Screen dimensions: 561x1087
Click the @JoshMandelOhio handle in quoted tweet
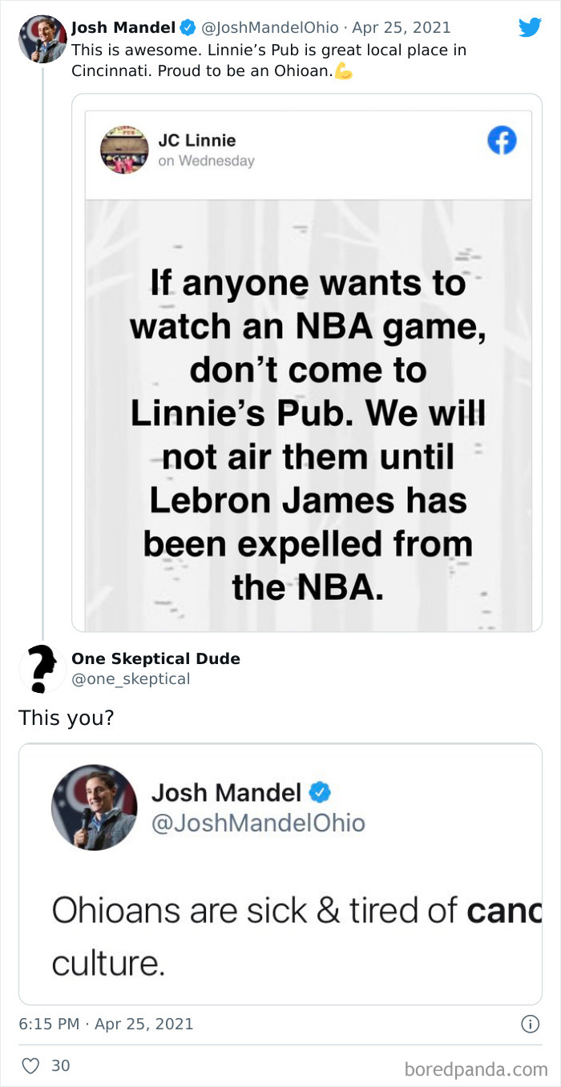tap(258, 823)
